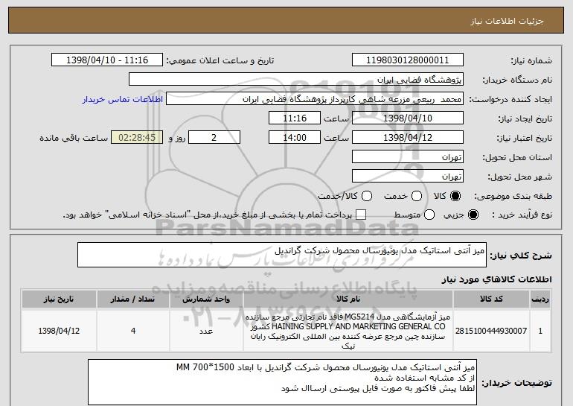Click the نوع فرآیند خرید label
The height and width of the screenshot is (406, 573).
[522, 215]
